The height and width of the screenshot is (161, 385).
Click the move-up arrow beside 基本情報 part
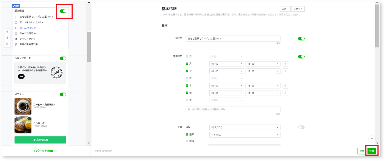click(x=7, y=31)
